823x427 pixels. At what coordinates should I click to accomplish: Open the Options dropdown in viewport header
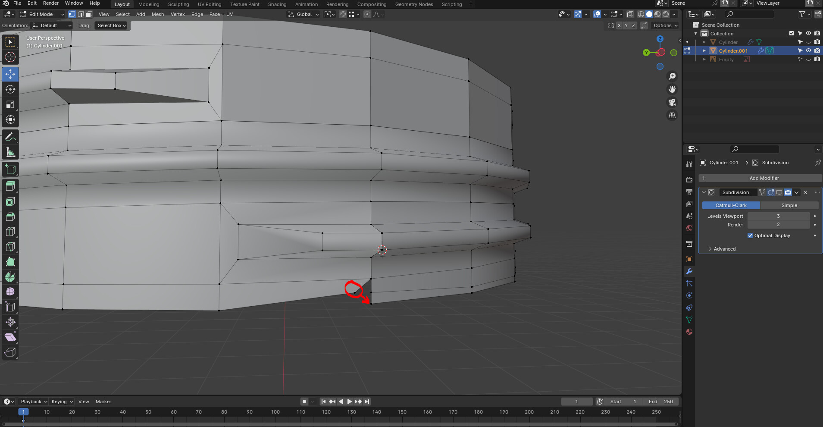[665, 25]
